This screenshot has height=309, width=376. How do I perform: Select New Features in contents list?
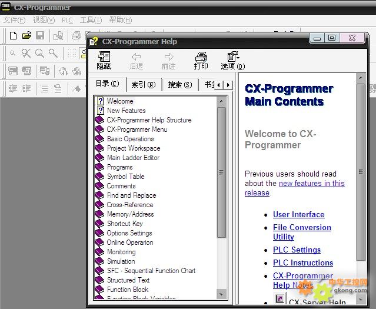126,111
